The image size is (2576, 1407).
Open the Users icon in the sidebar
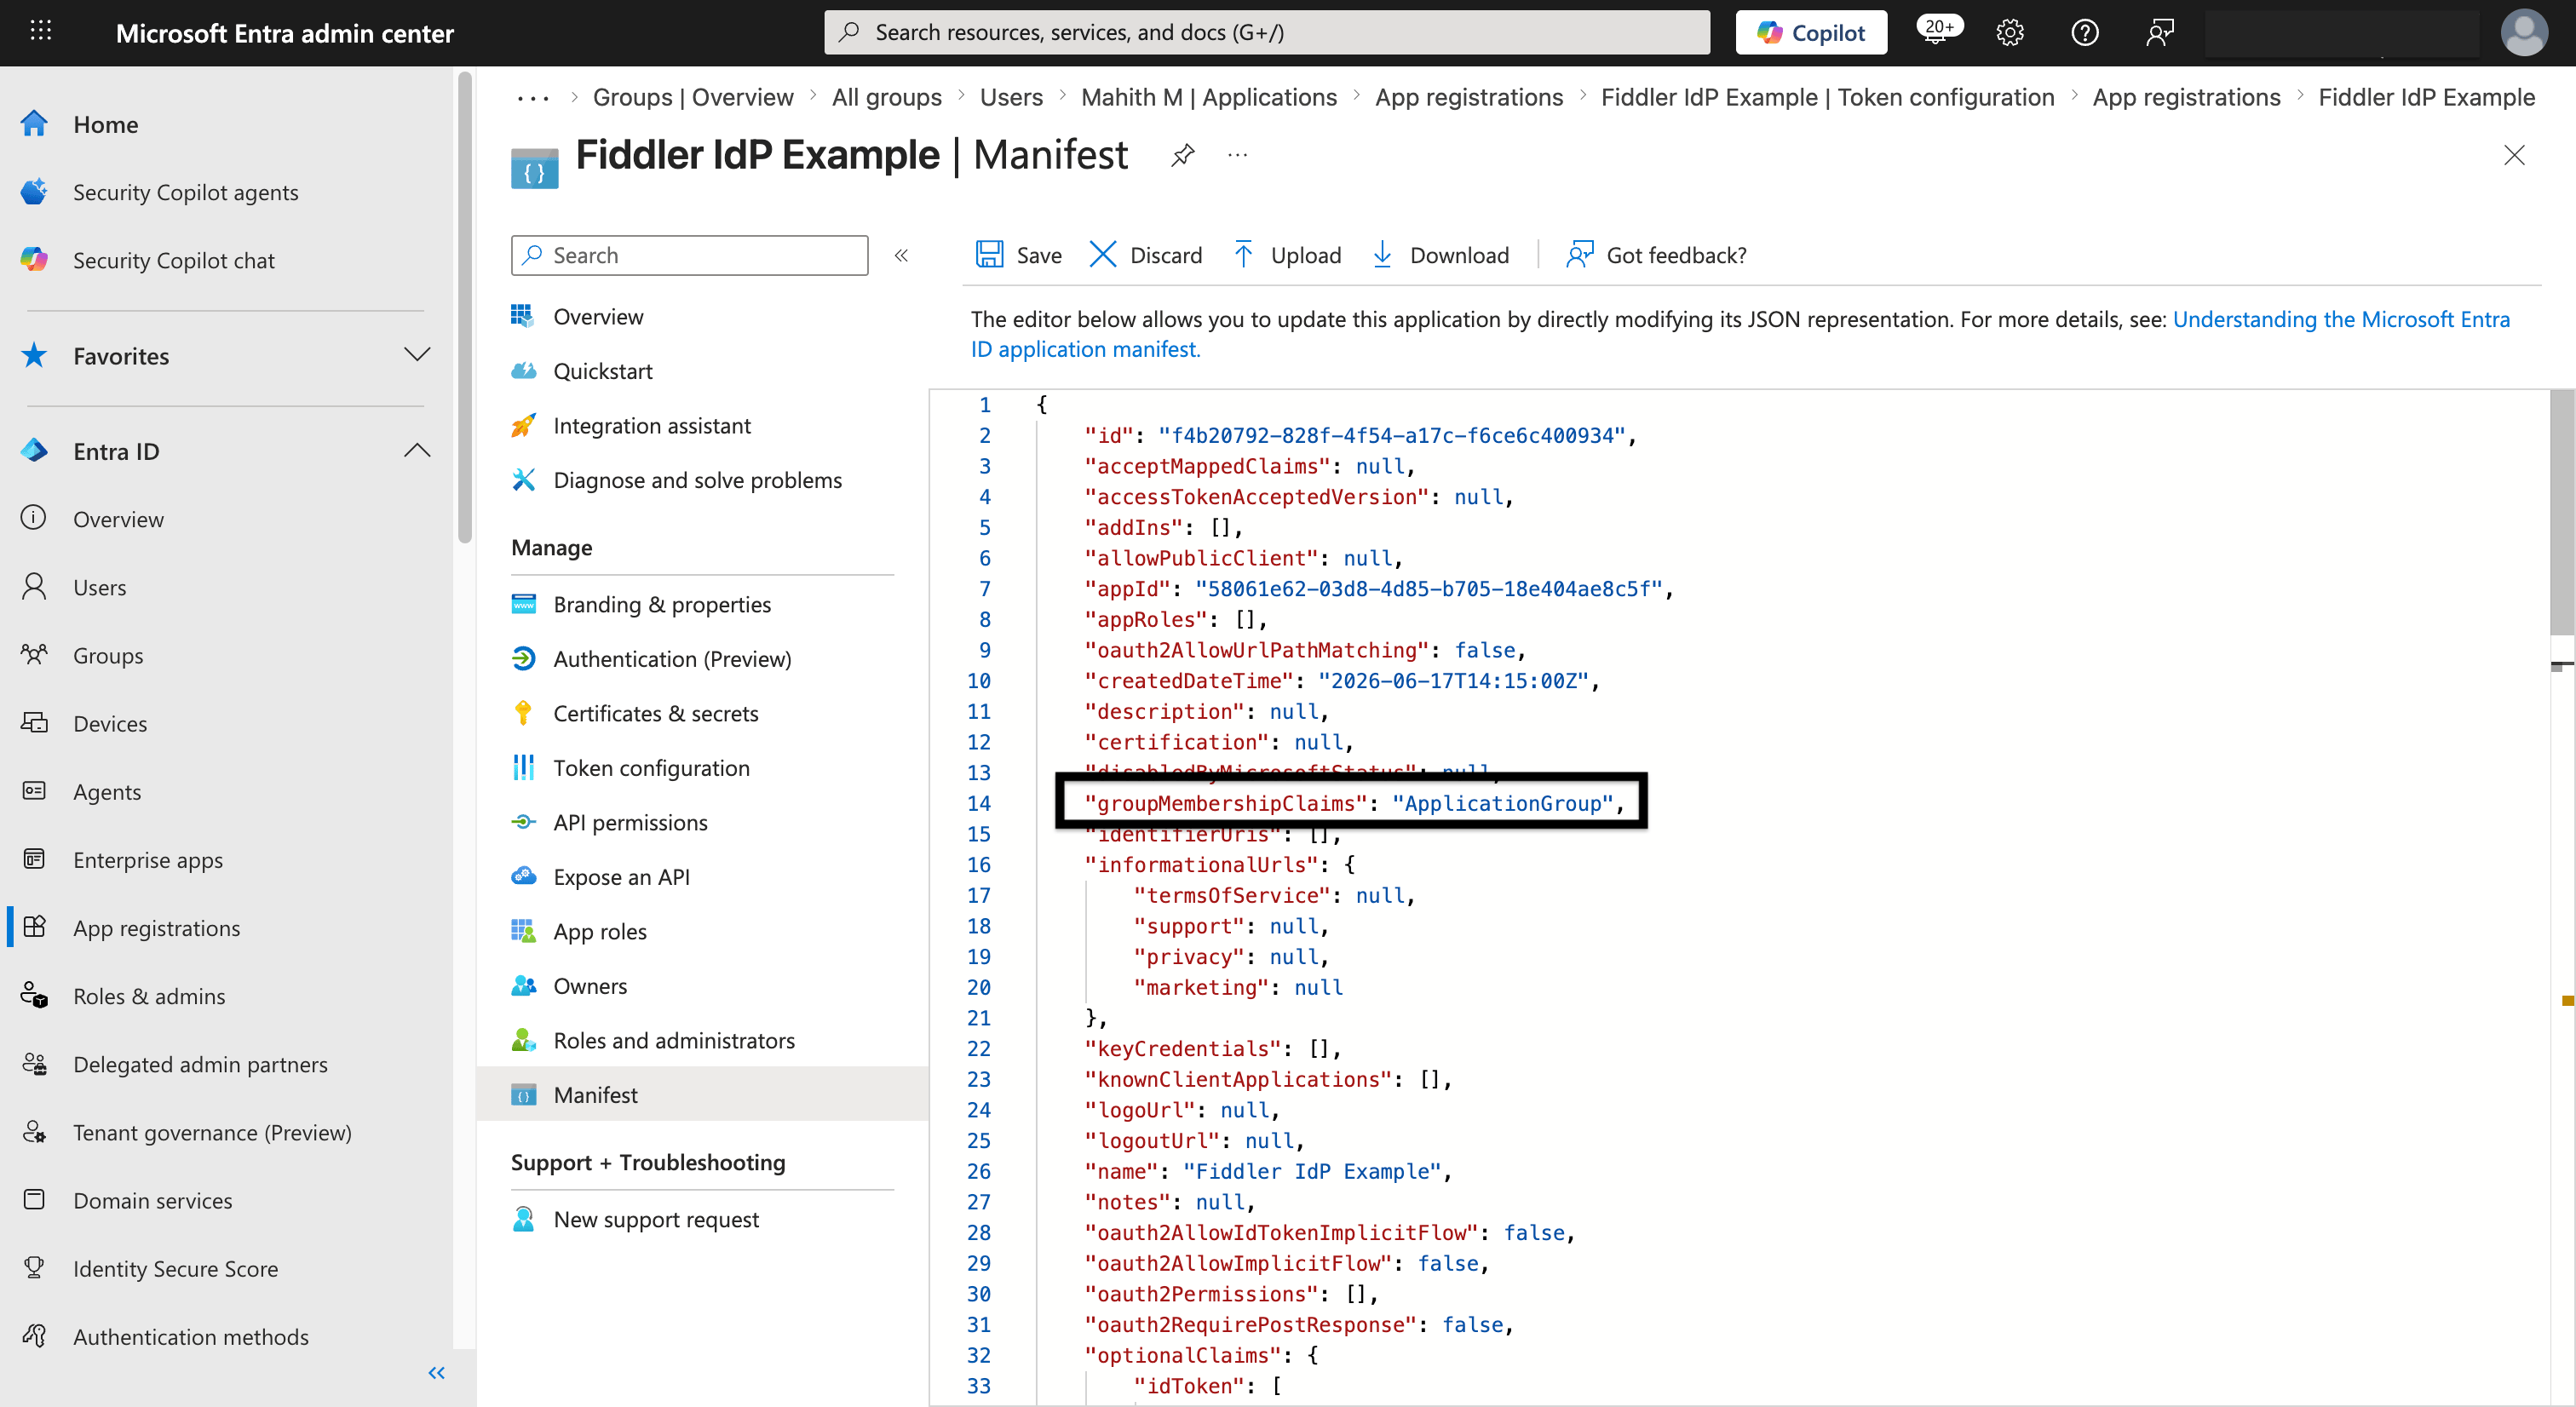pyautogui.click(x=34, y=586)
